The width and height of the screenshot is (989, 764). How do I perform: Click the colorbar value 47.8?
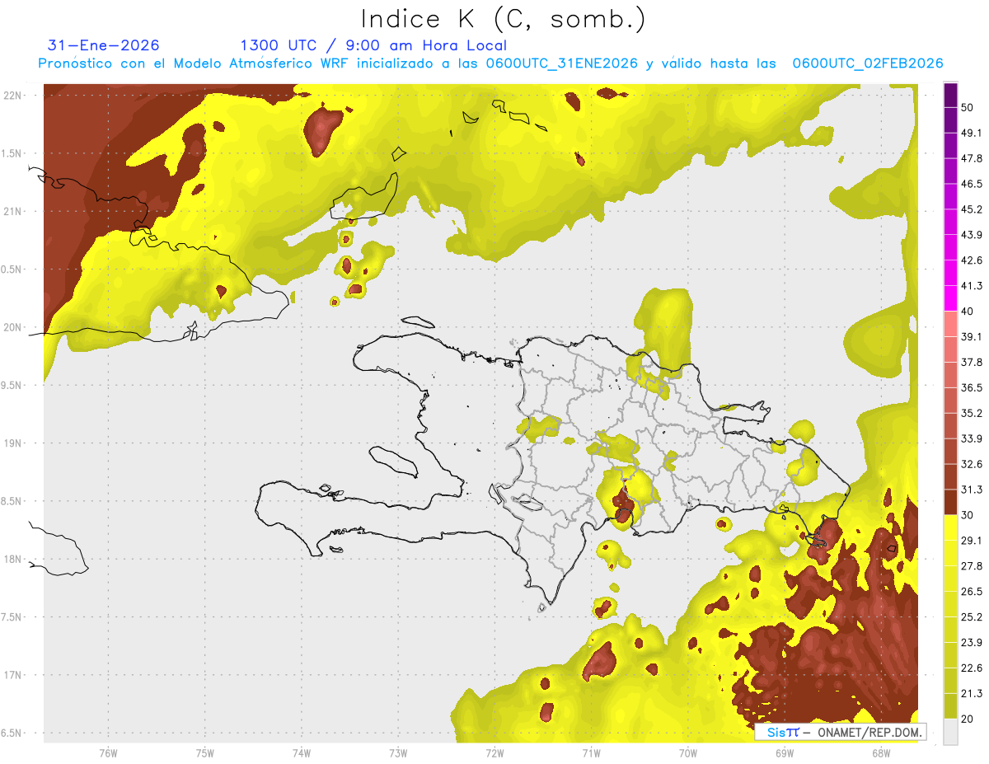972,158
